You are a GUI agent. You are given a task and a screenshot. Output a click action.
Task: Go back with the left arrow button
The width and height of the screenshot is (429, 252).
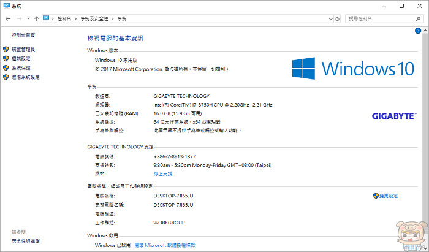(x=8, y=18)
